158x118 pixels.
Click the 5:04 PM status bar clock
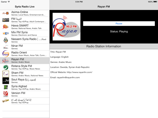79,2
